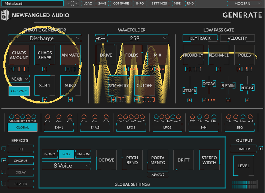
Task: Add modulation under Sustain plus icon
Action: click(x=228, y=100)
